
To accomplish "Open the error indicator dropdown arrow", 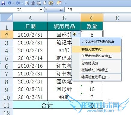I will pyautogui.click(x=79, y=34).
